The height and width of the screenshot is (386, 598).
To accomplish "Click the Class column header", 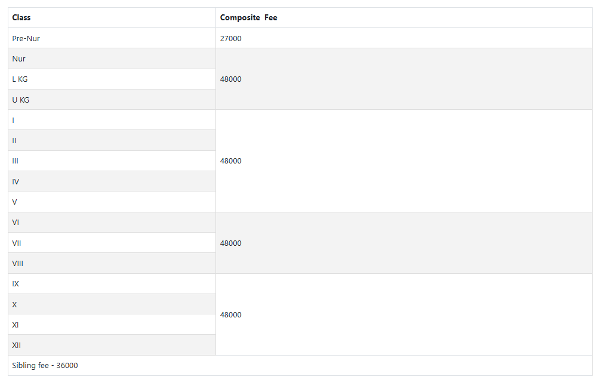I will [x=112, y=17].
